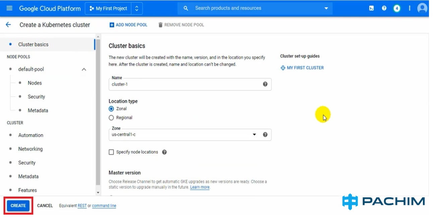Go back using the left arrow
The image size is (437, 223).
pyautogui.click(x=8, y=25)
